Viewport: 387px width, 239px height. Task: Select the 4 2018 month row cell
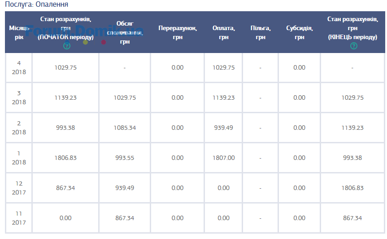coord(19,67)
